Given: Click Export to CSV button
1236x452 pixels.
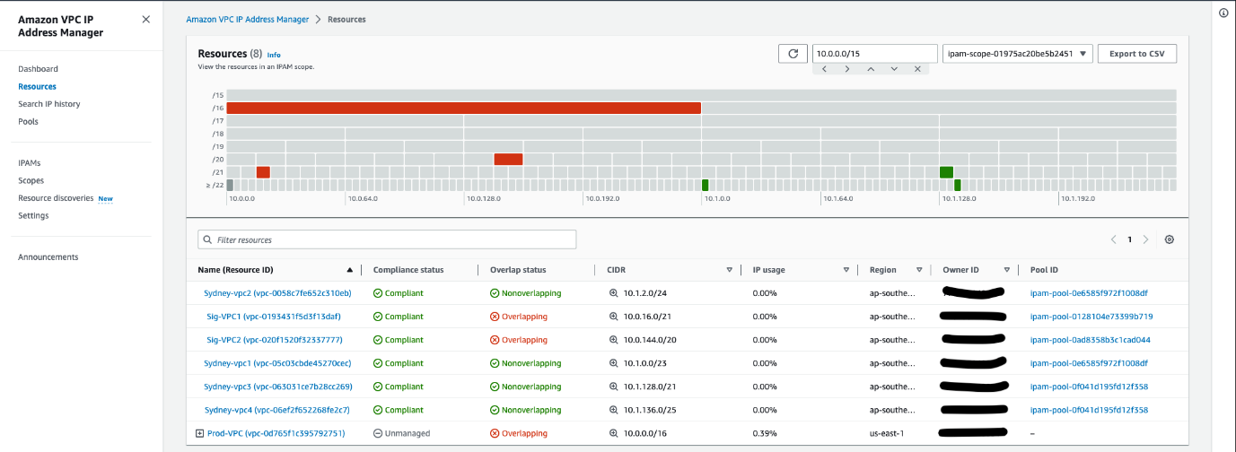Looking at the screenshot, I should coord(1136,54).
